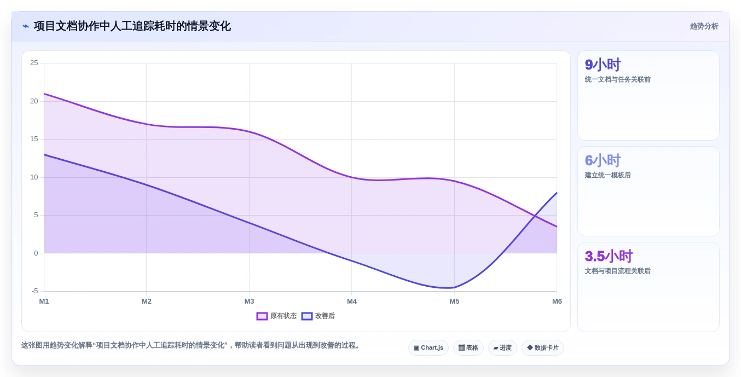Click the 统一文档与任务关联前 caption
The image size is (741, 377).
coord(617,79)
